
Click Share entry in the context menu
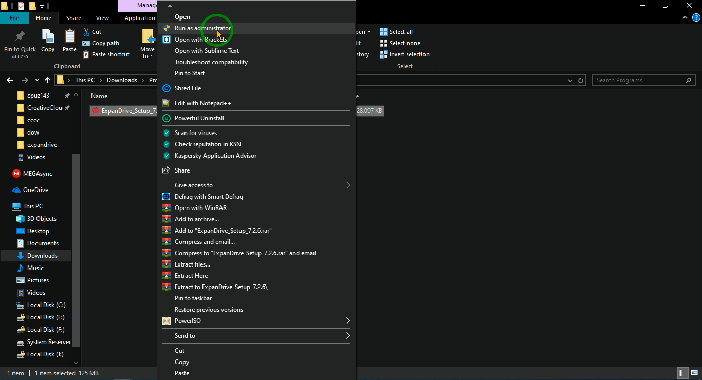click(256, 170)
